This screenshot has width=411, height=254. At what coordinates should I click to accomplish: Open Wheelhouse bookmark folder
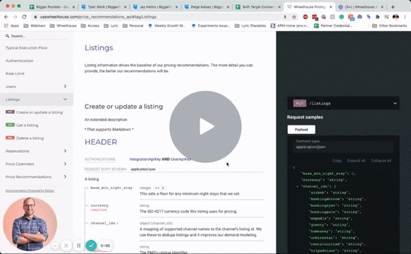coord(63,25)
